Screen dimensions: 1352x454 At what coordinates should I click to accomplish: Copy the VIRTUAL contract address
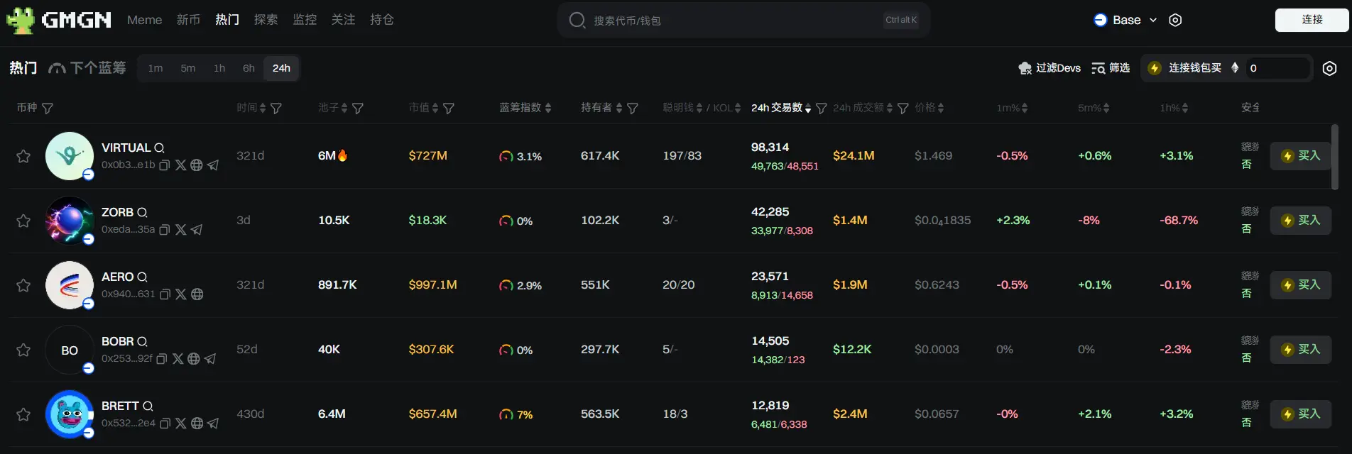coord(165,165)
